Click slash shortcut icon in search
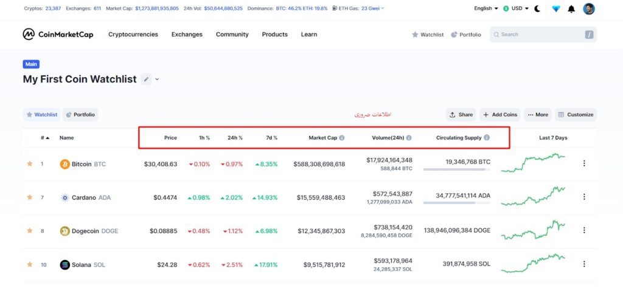Viewport: 623px width, 291px height. [x=589, y=35]
